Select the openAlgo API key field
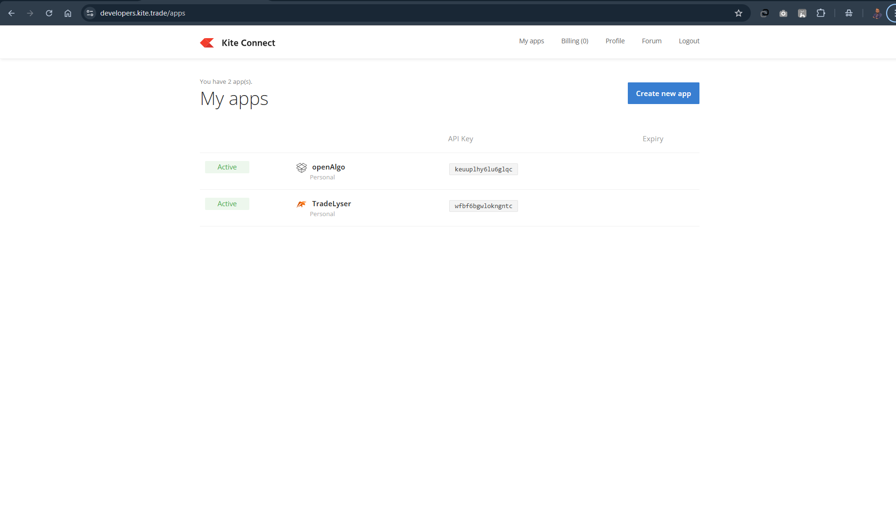The image size is (896, 516). (x=483, y=169)
